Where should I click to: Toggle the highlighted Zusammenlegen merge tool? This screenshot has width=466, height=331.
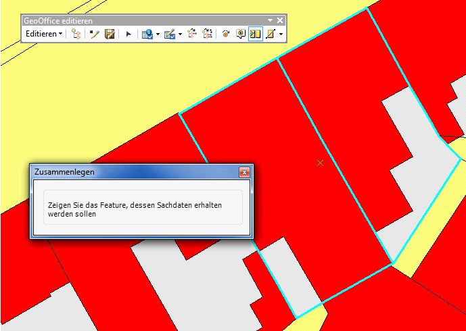[x=255, y=33]
